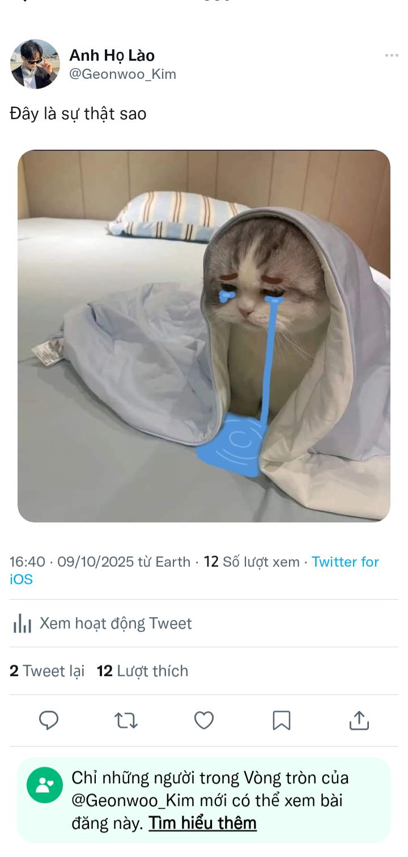Open the Twitter for iOS link
Viewport: 408px width, 857px height.
[194, 570]
